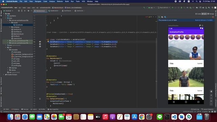The width and height of the screenshot is (217, 122).
Task: Collapse the model package
Action: pyautogui.click(x=10, y=23)
